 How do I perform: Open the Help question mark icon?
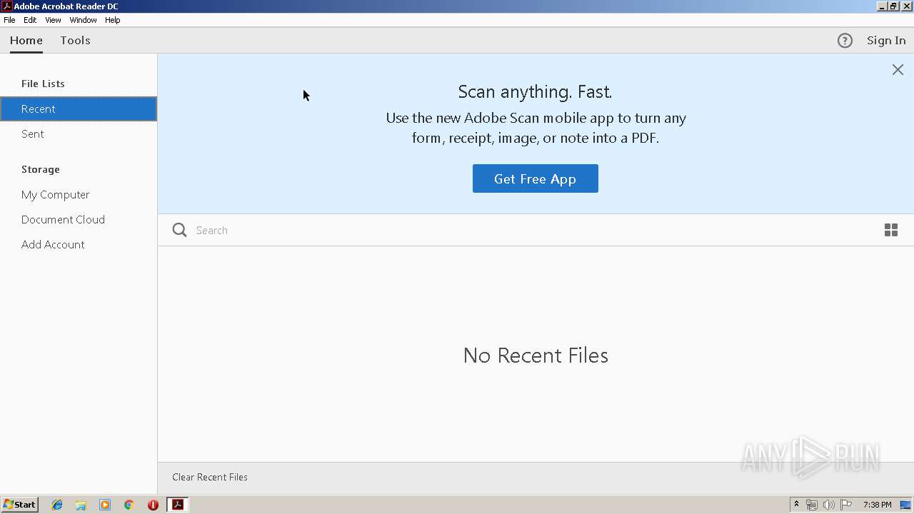tap(845, 41)
